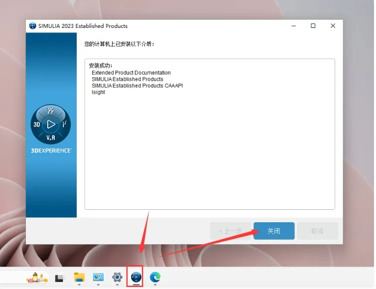
Task: Open Settings gear icon in the taskbar
Action: click(x=117, y=277)
